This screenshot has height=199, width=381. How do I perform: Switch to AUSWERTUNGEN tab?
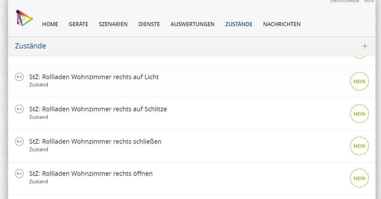pyautogui.click(x=192, y=24)
